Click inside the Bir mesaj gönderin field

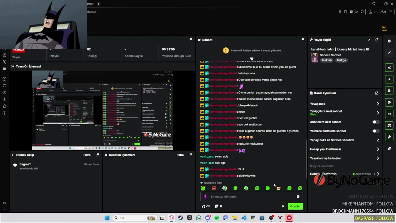252,197
